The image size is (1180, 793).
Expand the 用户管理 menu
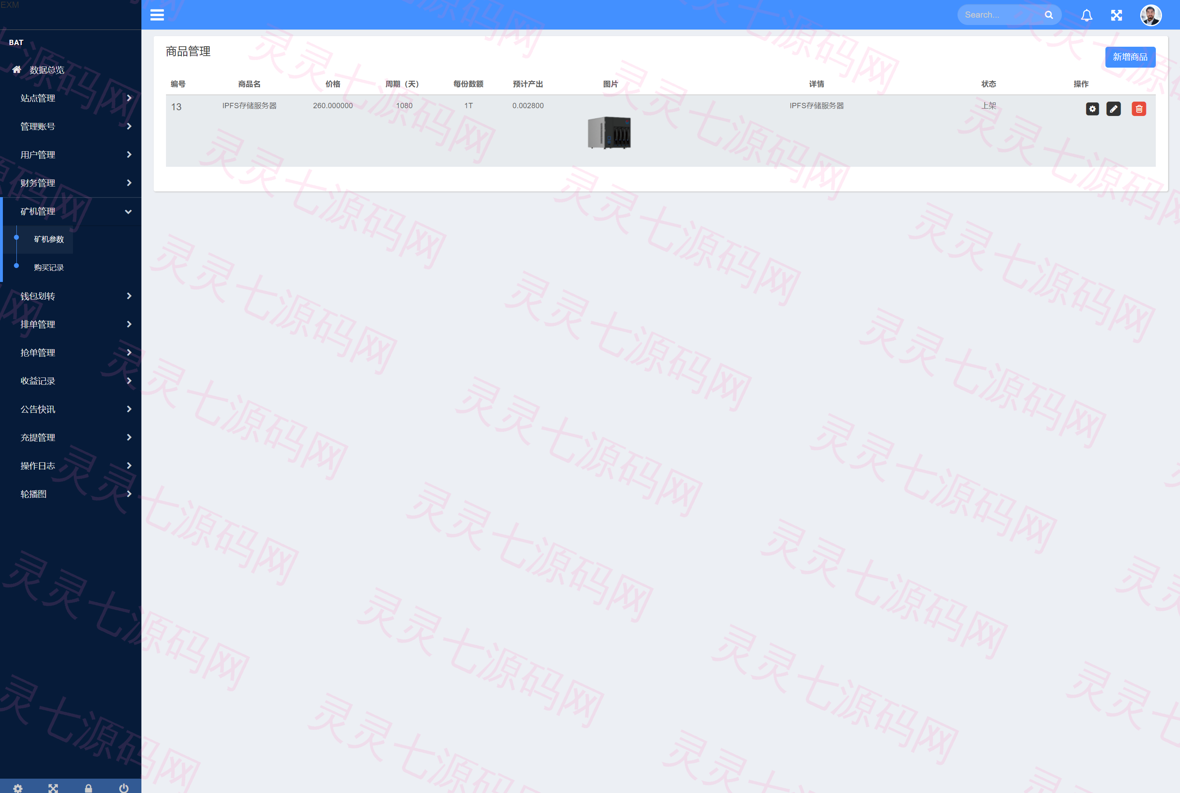[71, 155]
